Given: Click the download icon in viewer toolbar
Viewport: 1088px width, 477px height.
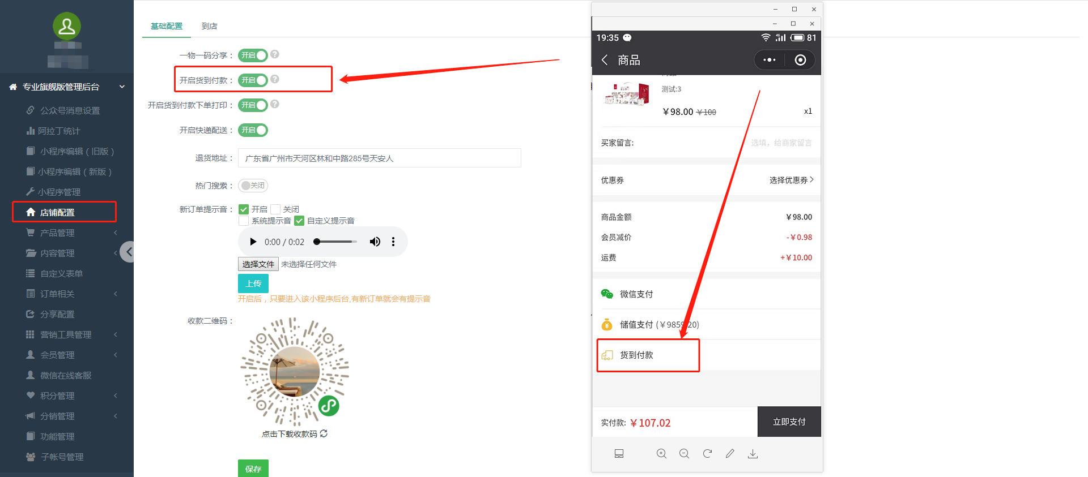Looking at the screenshot, I should (x=753, y=454).
